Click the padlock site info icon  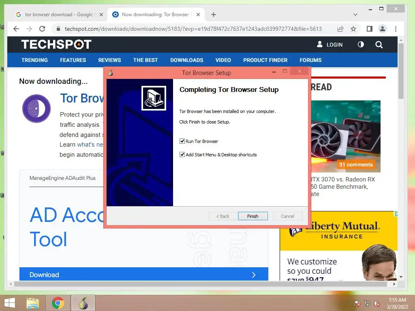point(58,29)
